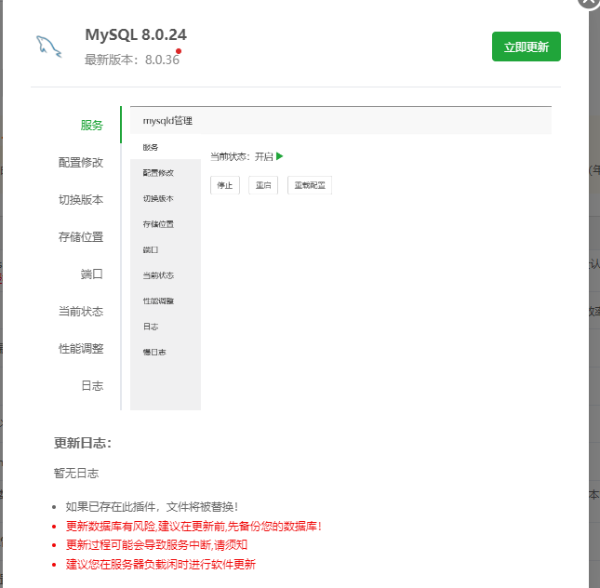Click the mysqld管理 header text

pyautogui.click(x=167, y=121)
